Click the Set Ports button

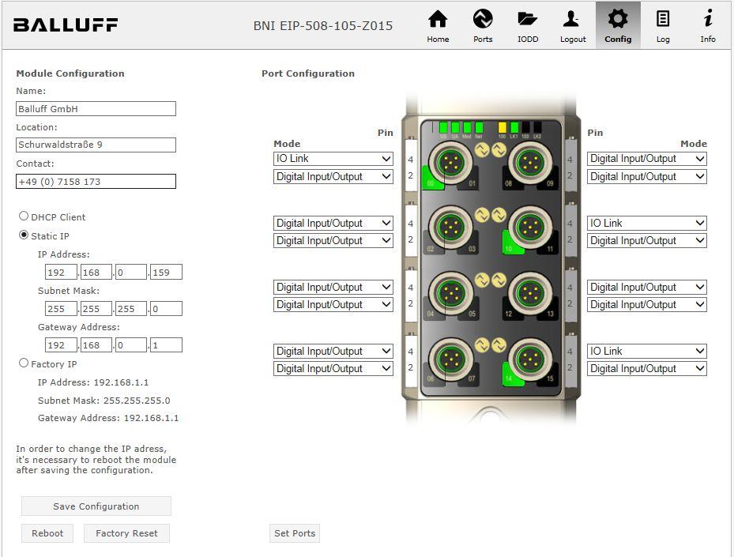pos(295,533)
